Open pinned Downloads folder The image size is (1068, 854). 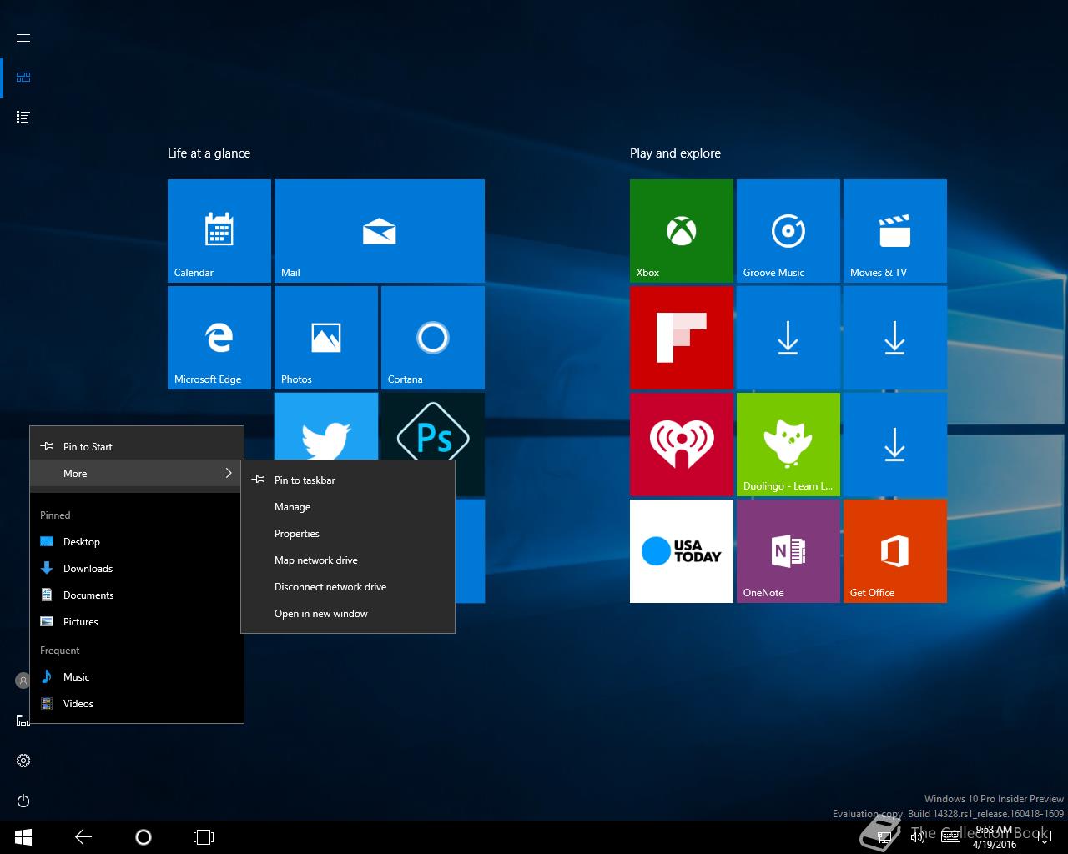137,568
